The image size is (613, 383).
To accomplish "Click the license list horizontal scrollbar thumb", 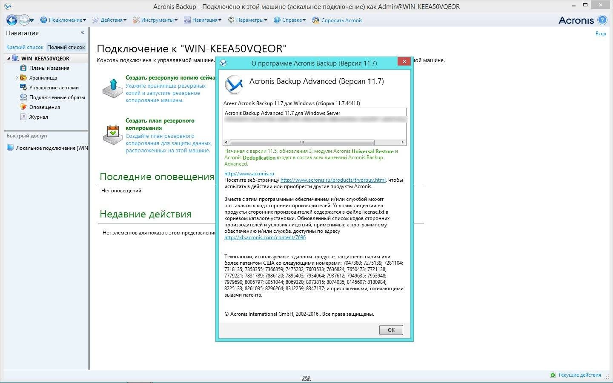I will click(x=302, y=142).
